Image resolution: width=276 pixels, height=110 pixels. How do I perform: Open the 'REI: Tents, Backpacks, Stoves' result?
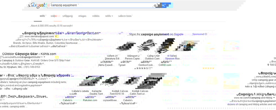coord(24,97)
